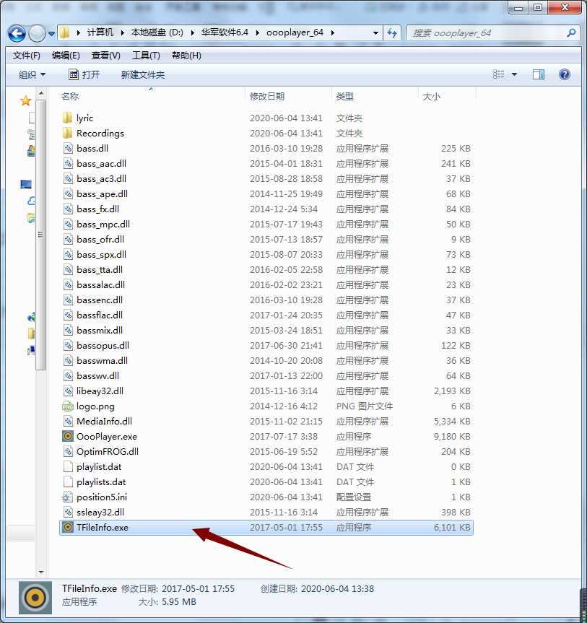Click the change view icon
The image size is (587, 623).
tap(498, 74)
